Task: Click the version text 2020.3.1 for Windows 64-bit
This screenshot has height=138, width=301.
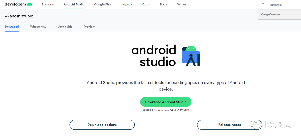Action: tap(166, 110)
